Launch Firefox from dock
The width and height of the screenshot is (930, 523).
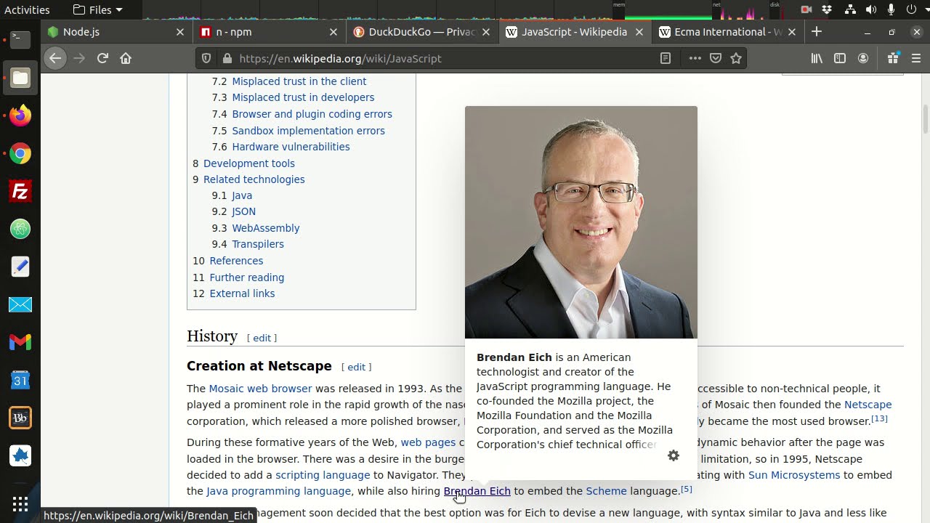(20, 115)
